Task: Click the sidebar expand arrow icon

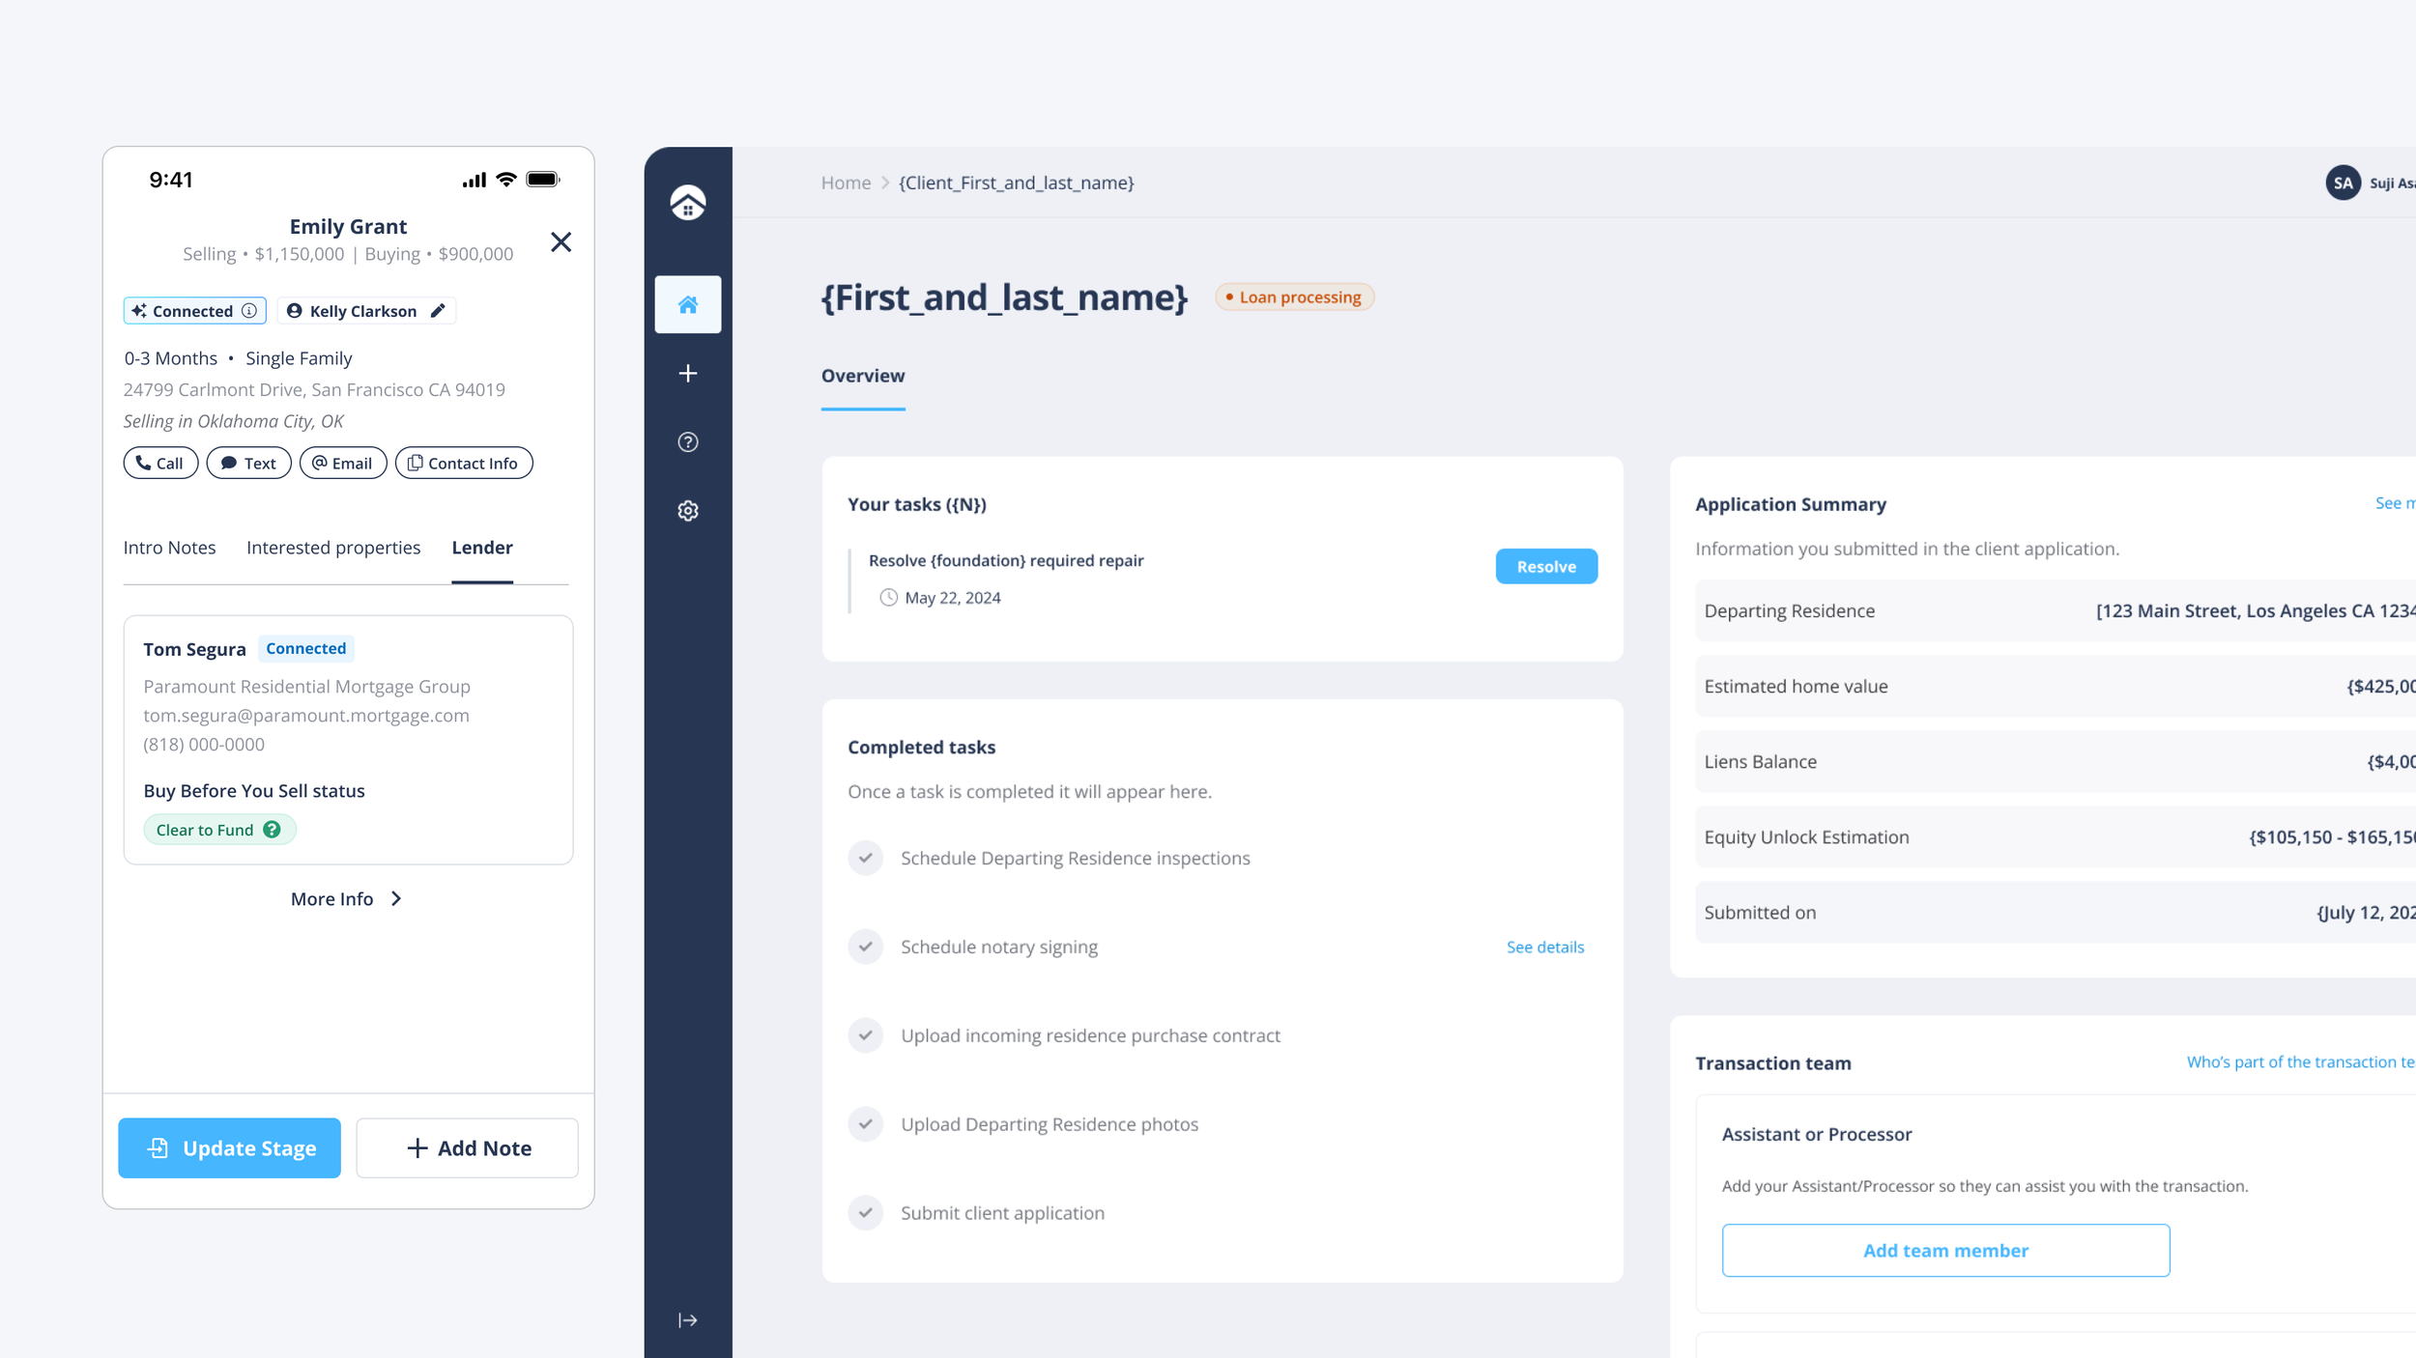Action: [687, 1320]
